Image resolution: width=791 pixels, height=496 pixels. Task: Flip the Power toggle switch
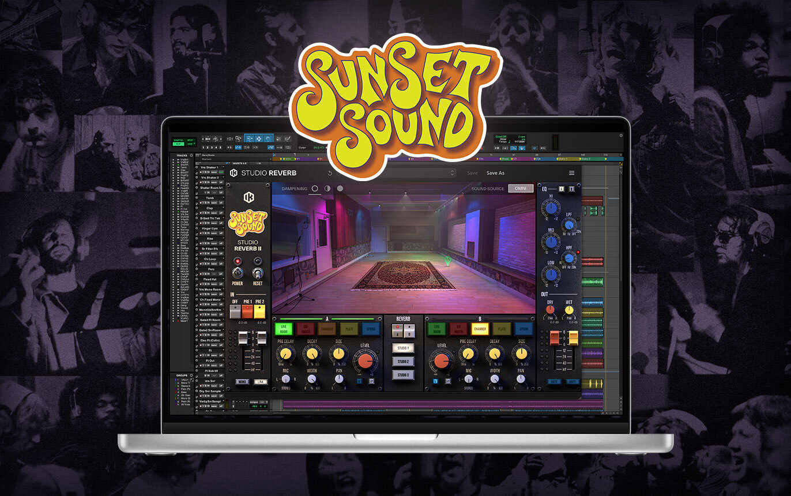[x=237, y=273]
